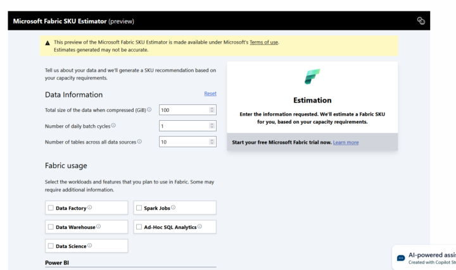Show Spark Jobs info tooltip icon
456x270 pixels.
(174, 207)
